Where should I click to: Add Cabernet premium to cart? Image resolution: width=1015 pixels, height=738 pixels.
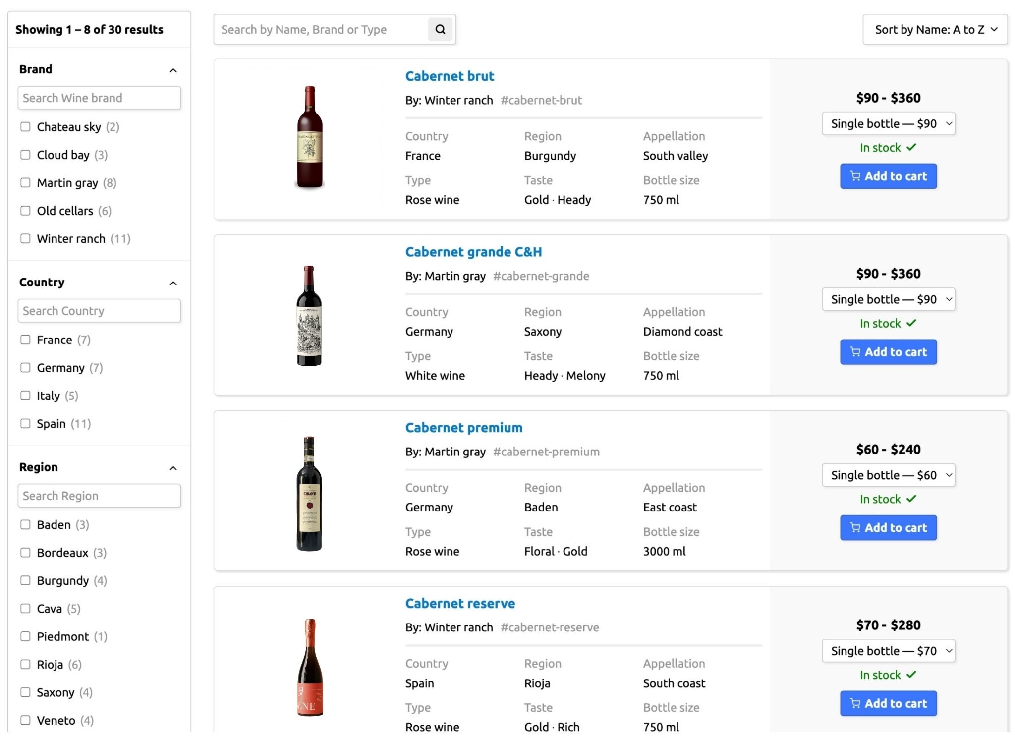click(888, 528)
